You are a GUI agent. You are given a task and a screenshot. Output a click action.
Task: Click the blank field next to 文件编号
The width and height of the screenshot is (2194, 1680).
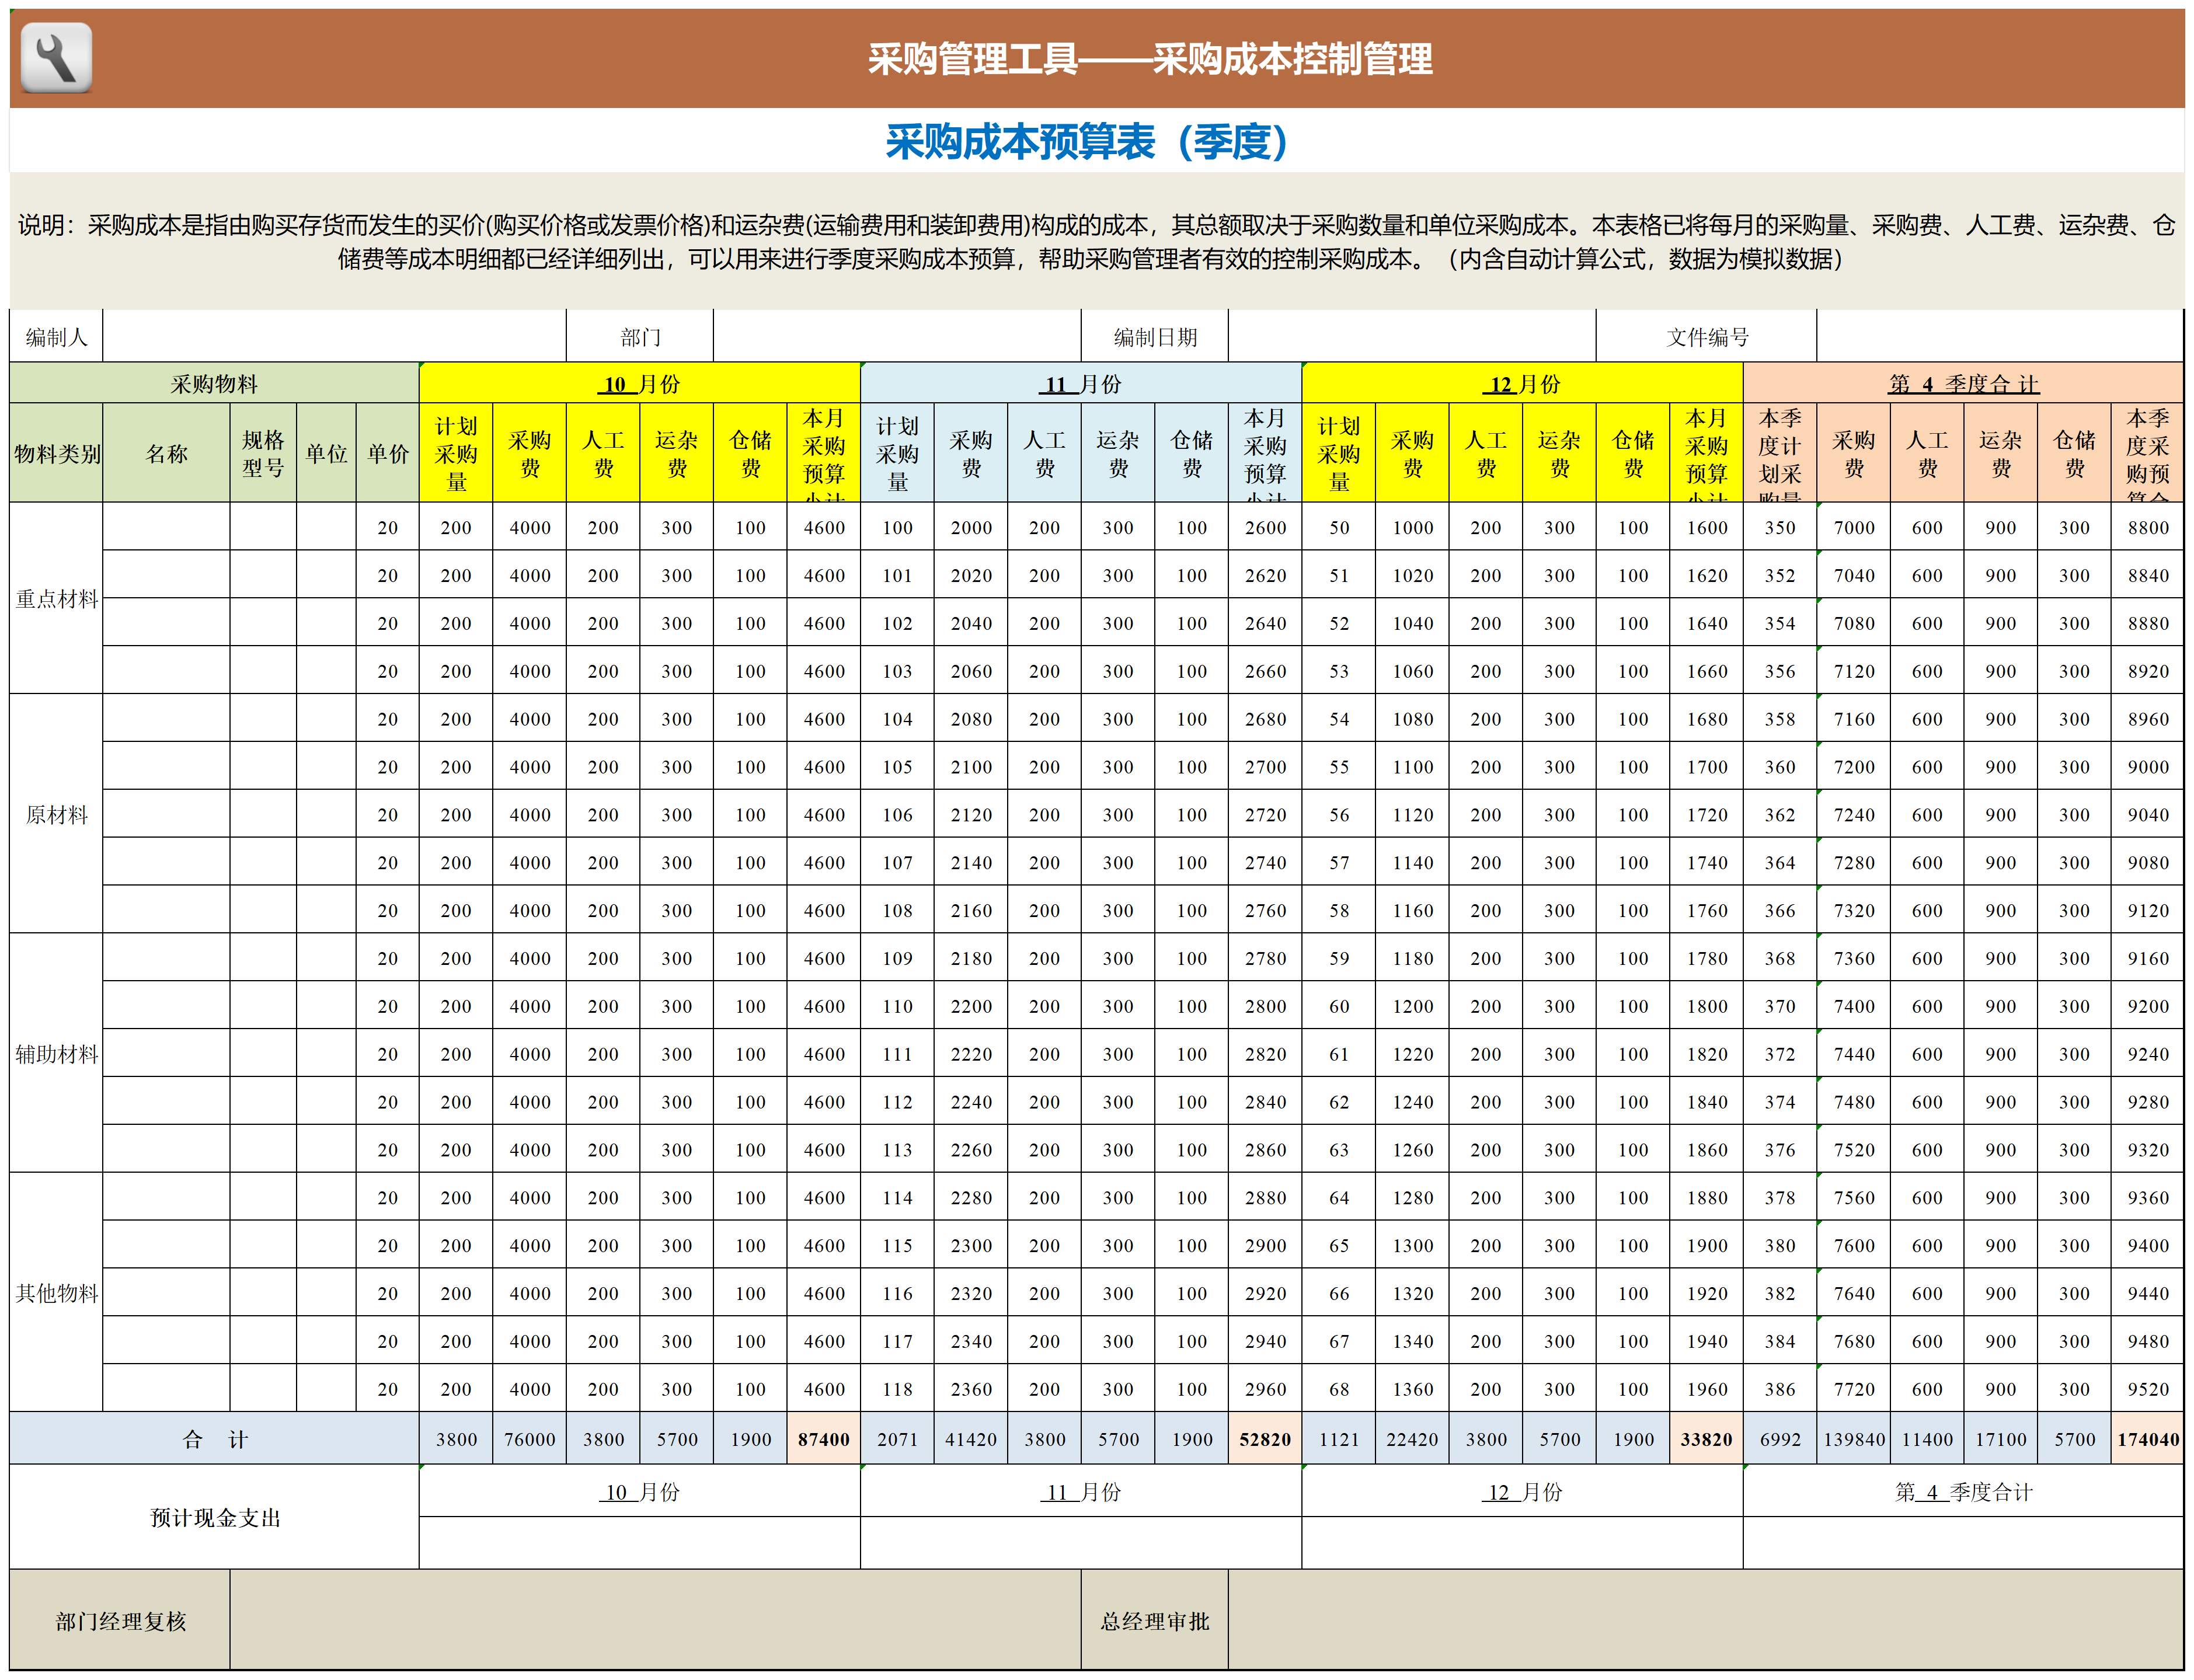click(1999, 337)
